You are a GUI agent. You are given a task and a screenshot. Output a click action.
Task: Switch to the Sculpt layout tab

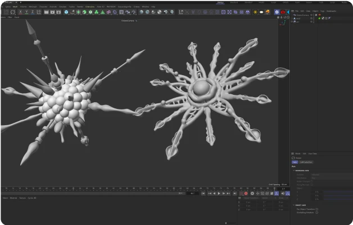(x=273, y=2)
